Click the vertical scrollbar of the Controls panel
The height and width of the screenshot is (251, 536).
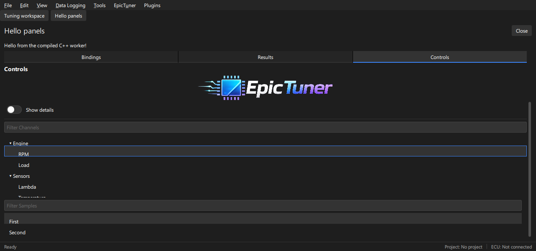tap(530, 169)
